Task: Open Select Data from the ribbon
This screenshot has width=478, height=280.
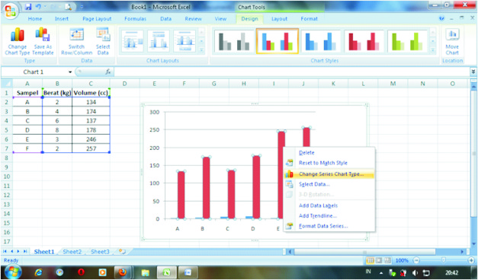Action: click(x=103, y=41)
